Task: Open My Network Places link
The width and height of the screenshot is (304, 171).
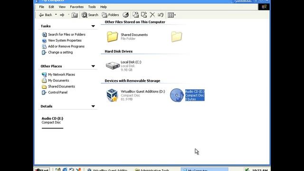Action: click(61, 75)
